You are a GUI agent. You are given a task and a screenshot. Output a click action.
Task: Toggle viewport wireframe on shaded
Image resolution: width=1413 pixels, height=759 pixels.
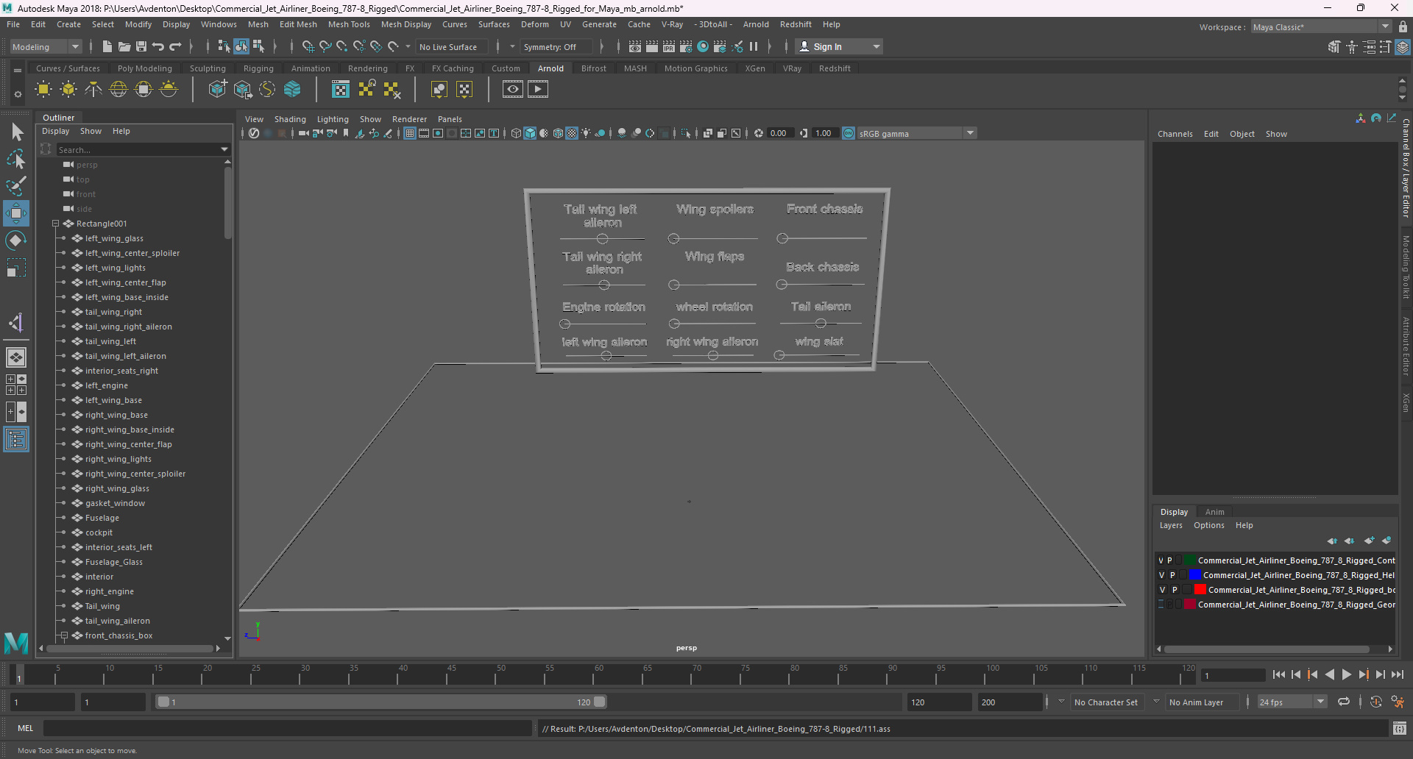coord(558,133)
